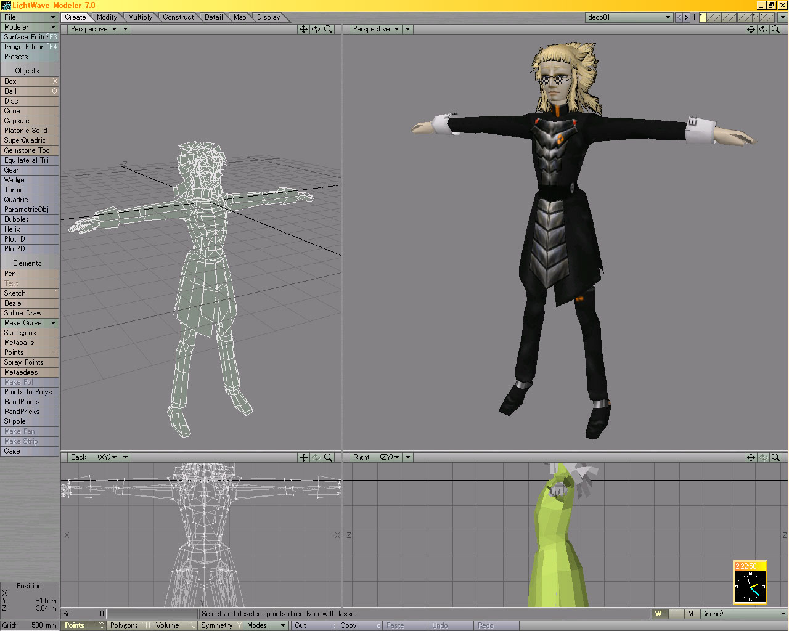
Task: Click the Copy button
Action: point(360,625)
